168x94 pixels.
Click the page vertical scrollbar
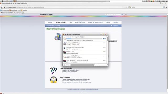[x=167, y=52]
